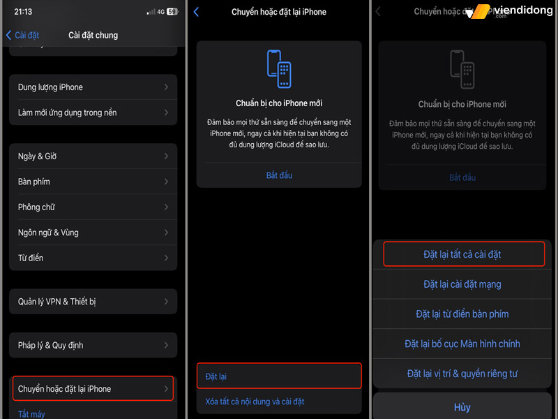558x419 pixels.
Task: Tap chevron on Dung lượng iPhone row
Action: pos(166,87)
